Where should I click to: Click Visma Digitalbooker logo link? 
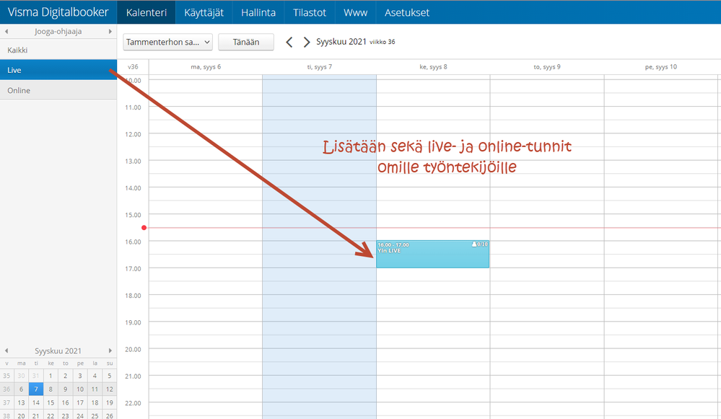58,12
